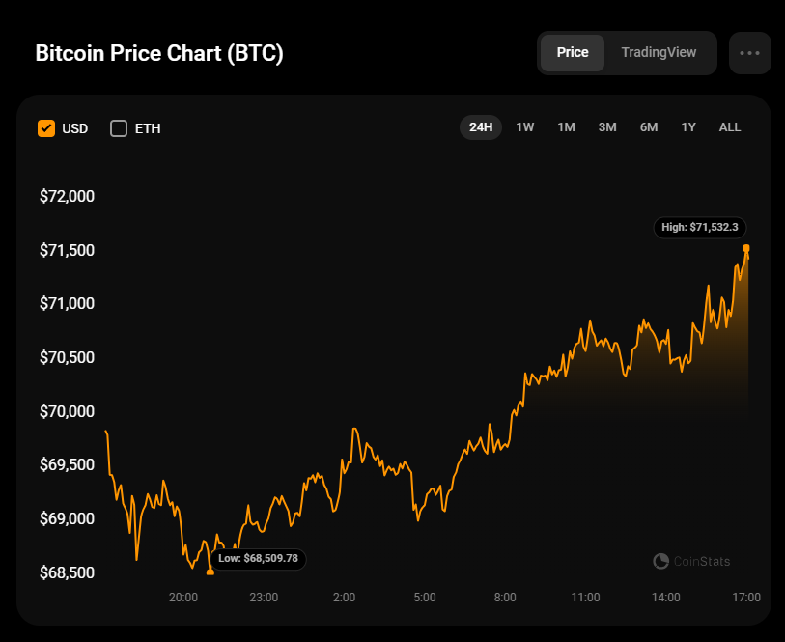Image resolution: width=785 pixels, height=642 pixels.
Task: Click the Low price marker dot
Action: (x=210, y=572)
